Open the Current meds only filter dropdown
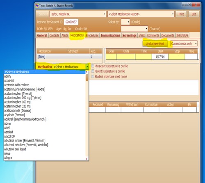 click(x=184, y=43)
